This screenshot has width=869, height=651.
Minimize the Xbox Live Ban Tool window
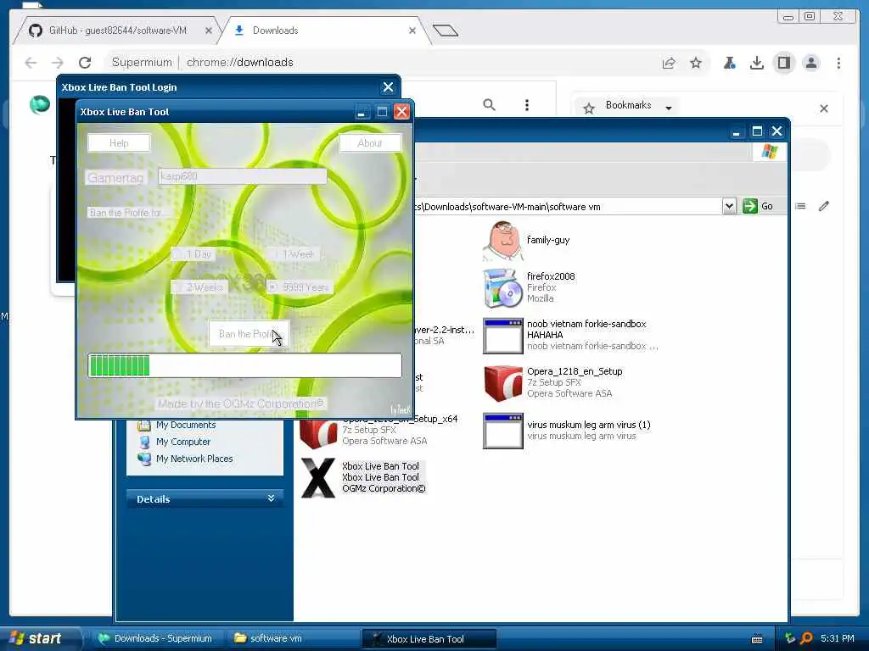point(362,112)
